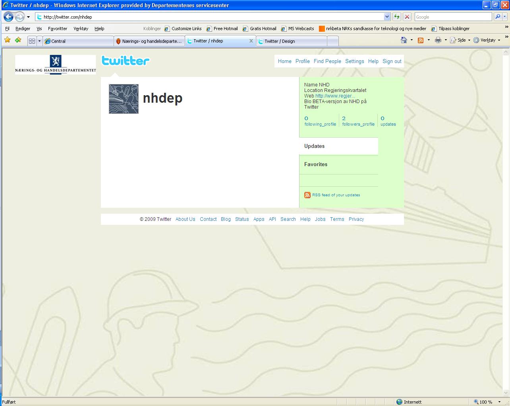Sign out of Twitter
Viewport: 510px width, 406px height.
click(x=392, y=61)
